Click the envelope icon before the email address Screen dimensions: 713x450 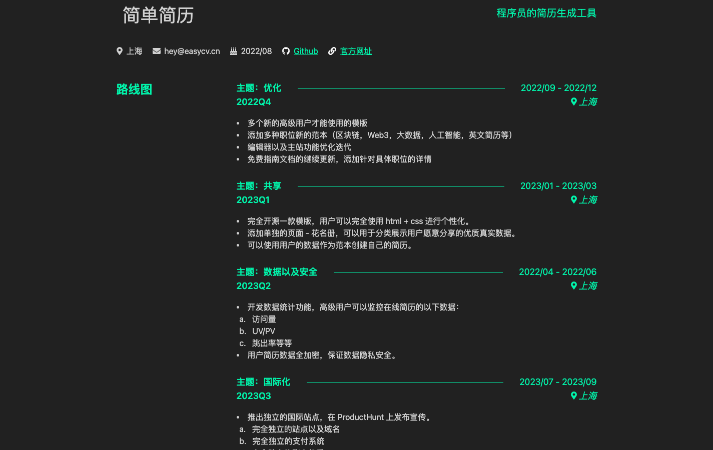tap(156, 50)
